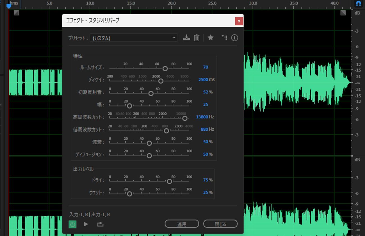
Task: Delete the selected preset
Action: pos(197,38)
